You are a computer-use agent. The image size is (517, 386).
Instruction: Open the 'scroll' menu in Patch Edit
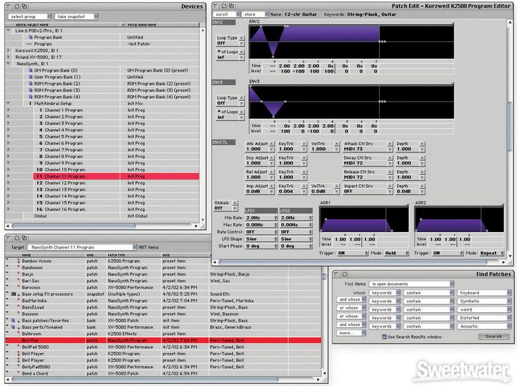226,13
